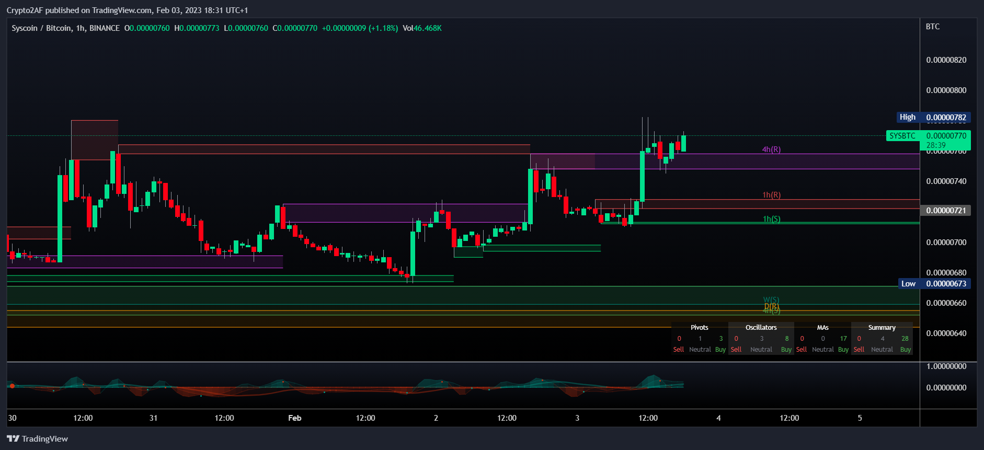Viewport: 984px width, 450px height.
Task: Click the 5 date label on the time axis
Action: point(860,418)
